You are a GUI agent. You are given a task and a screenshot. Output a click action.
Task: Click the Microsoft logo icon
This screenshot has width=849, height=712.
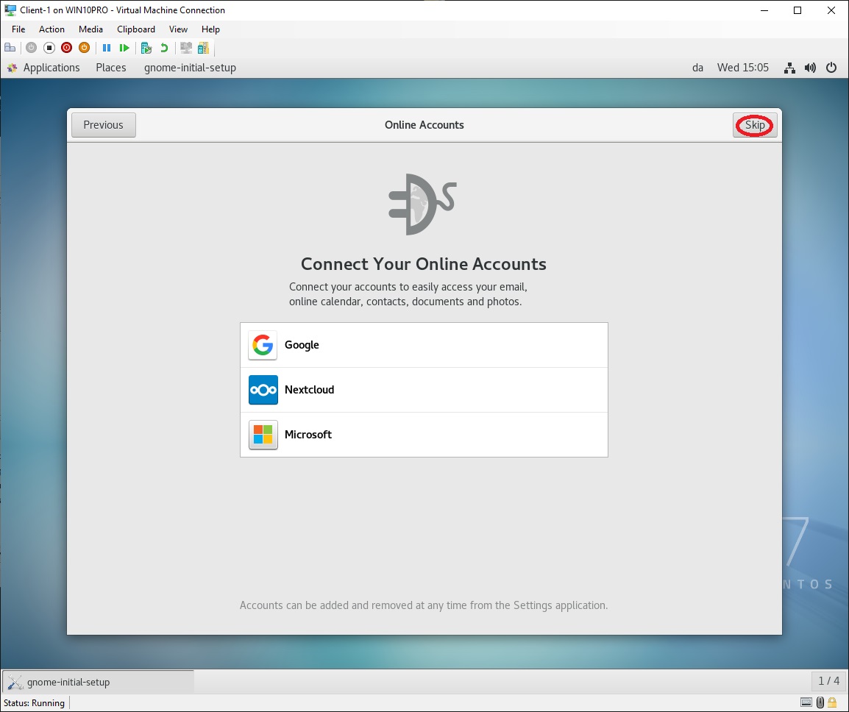pos(263,435)
